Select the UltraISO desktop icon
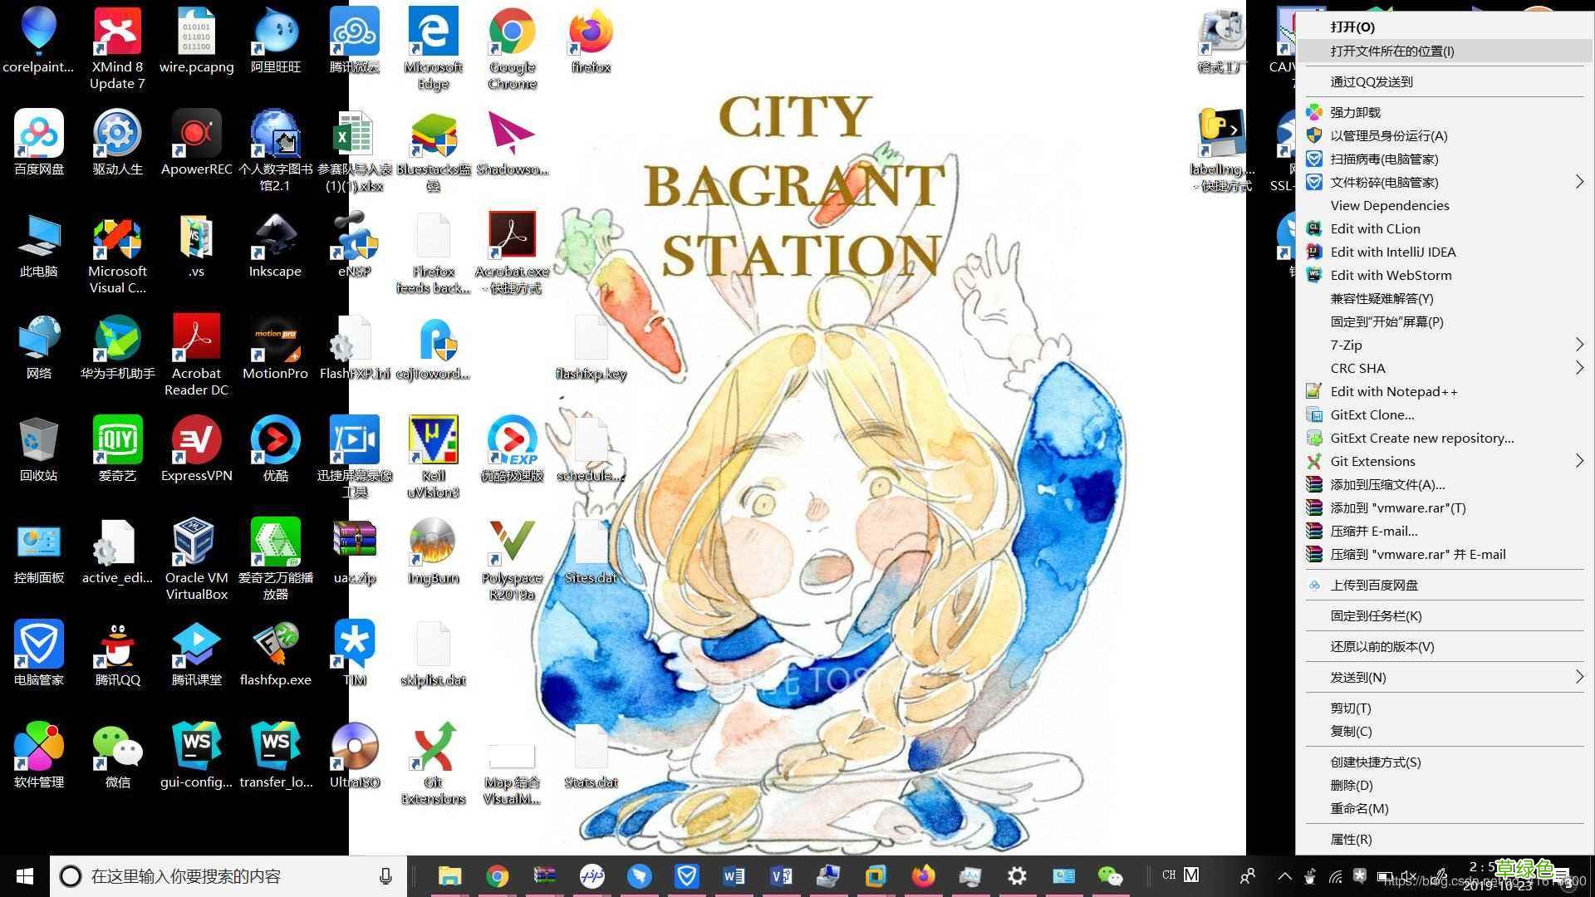 tap(354, 755)
